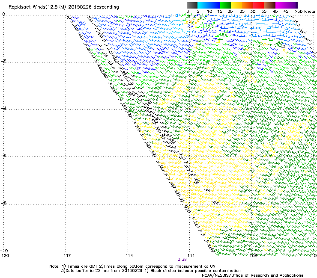Click the 0 latitude axis label
317x278 pixels.
tap(3, 14)
